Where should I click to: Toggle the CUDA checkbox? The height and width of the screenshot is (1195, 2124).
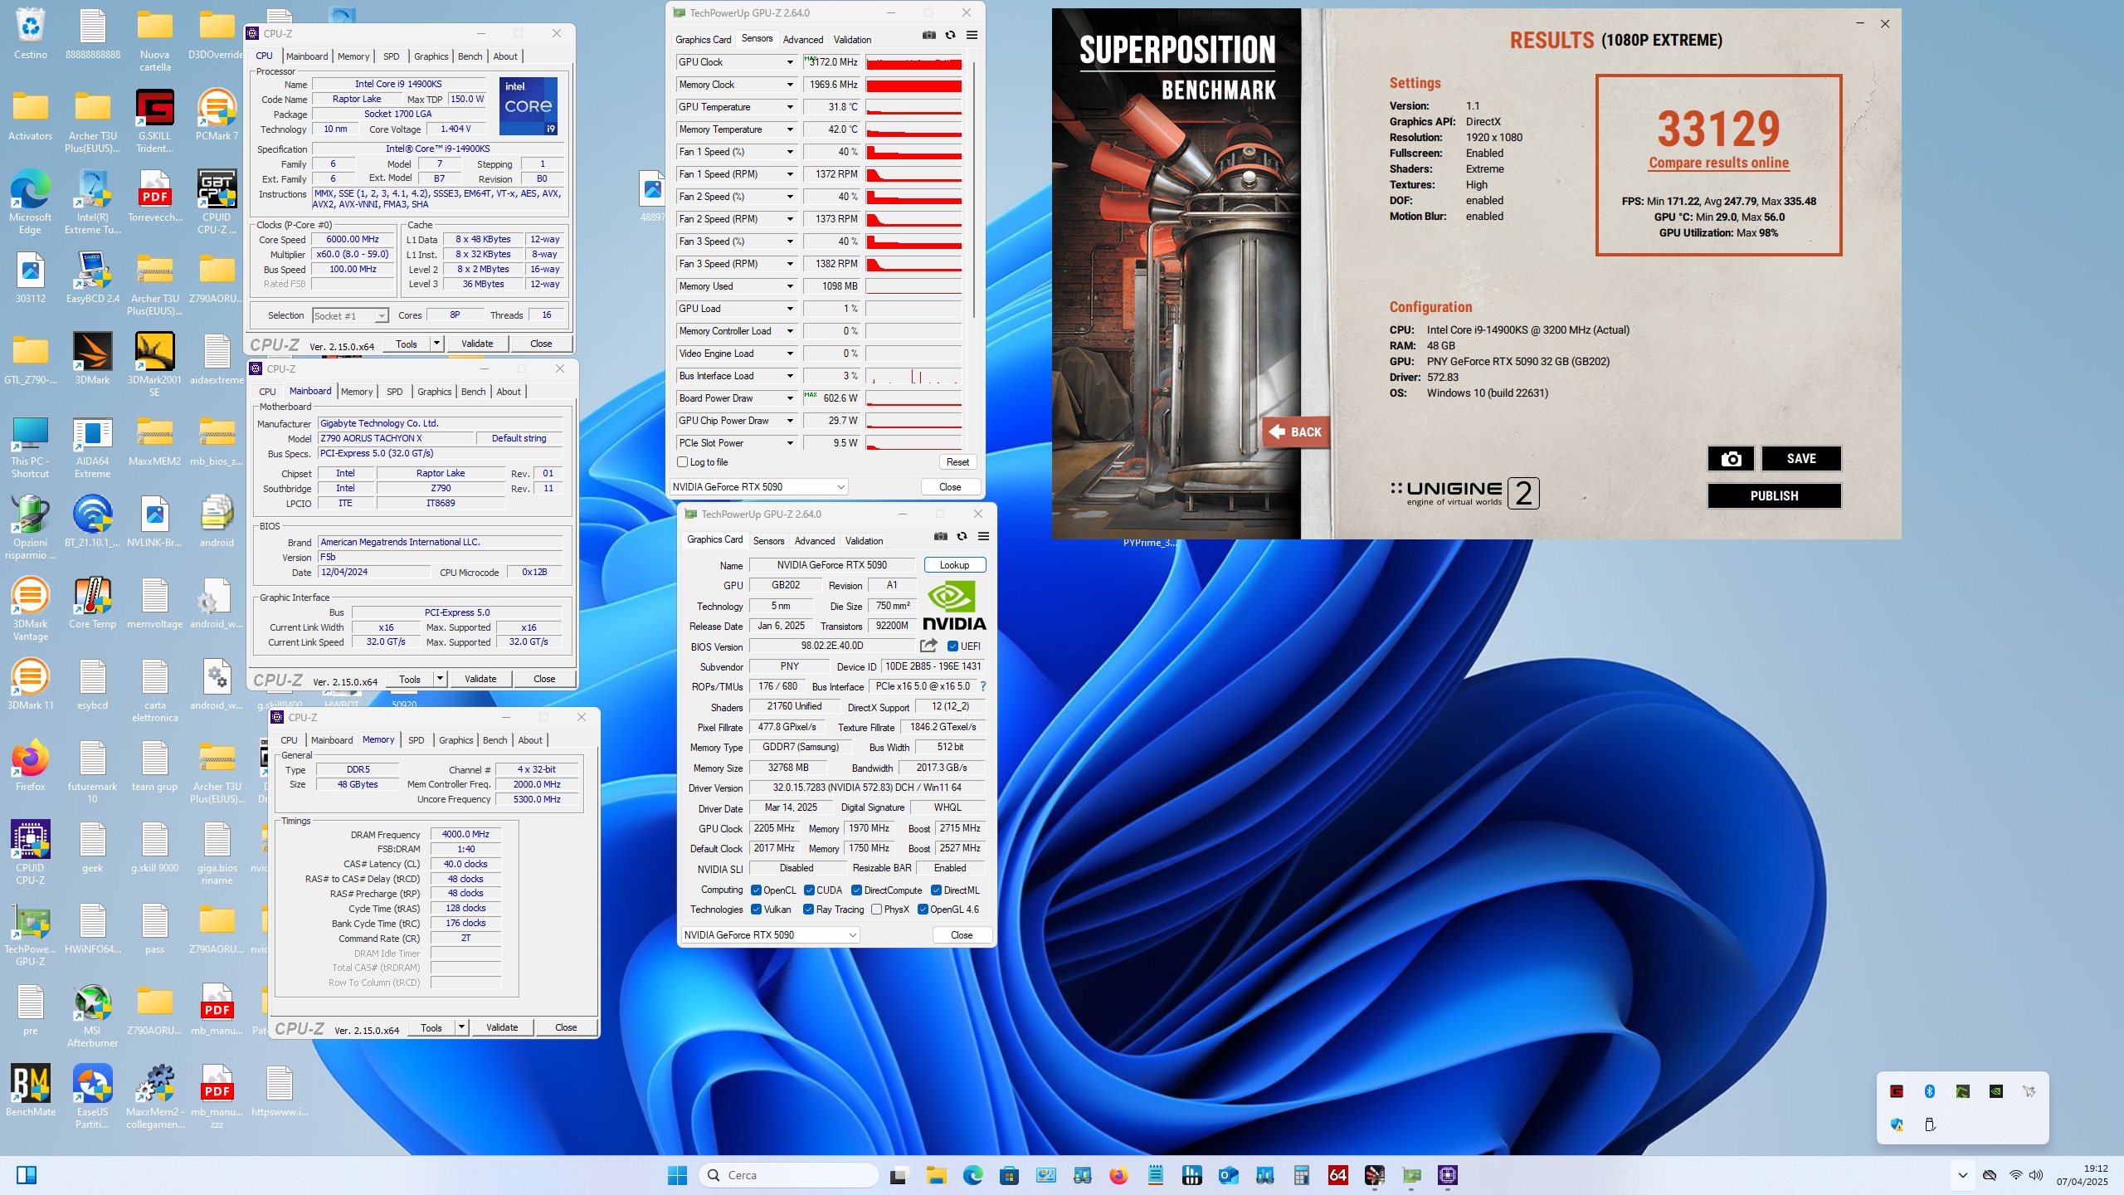click(809, 890)
